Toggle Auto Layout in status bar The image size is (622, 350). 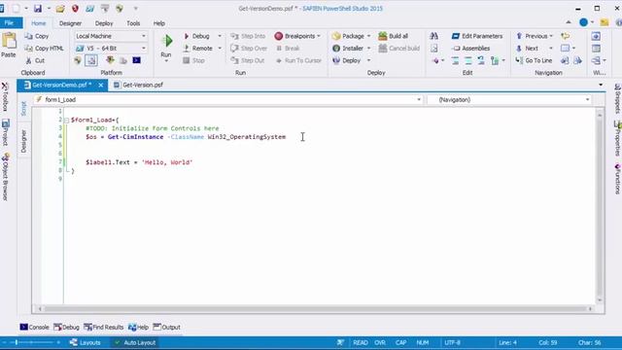[135, 342]
